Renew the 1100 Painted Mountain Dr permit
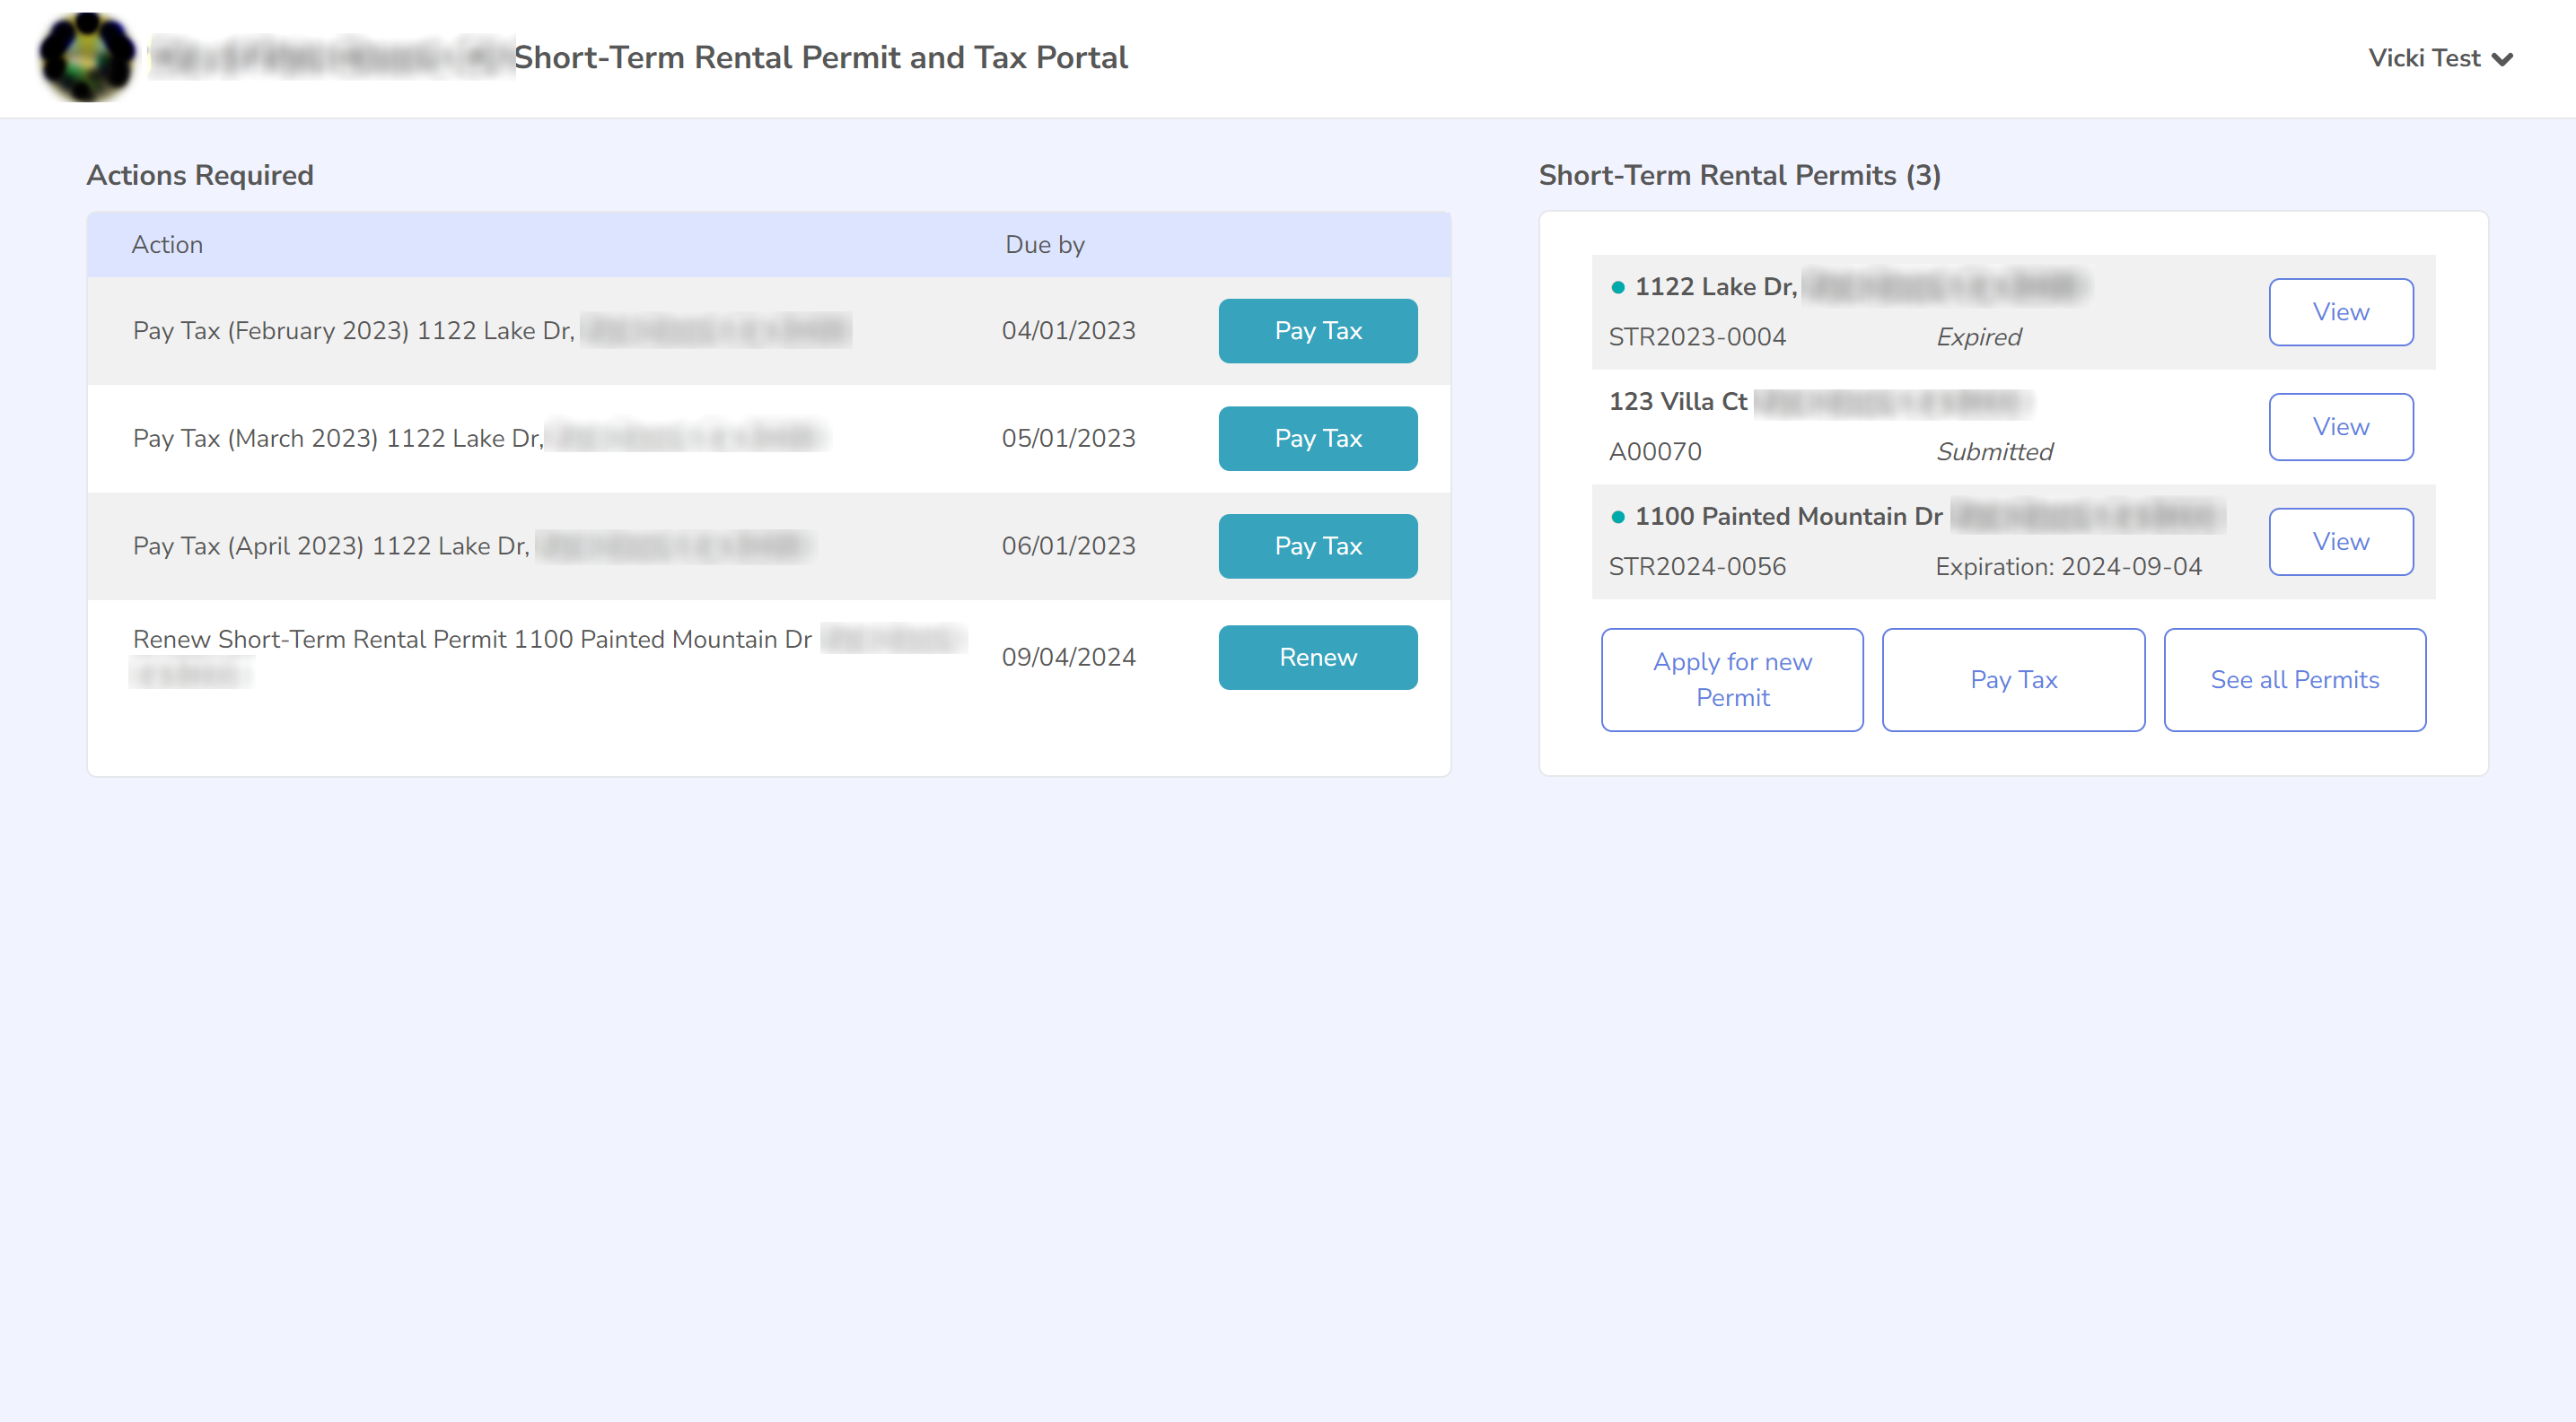 (1317, 658)
